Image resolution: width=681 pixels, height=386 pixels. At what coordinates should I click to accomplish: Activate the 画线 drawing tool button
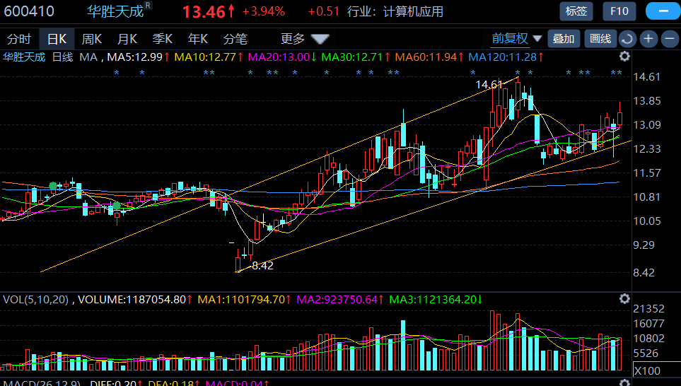point(600,39)
